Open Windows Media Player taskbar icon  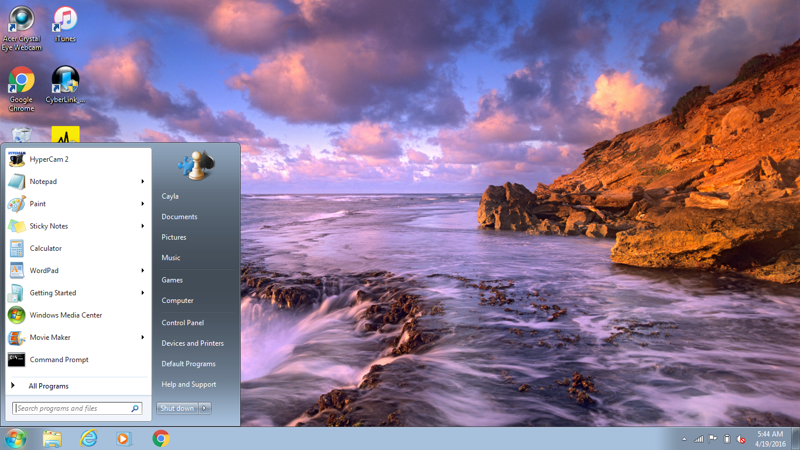125,438
